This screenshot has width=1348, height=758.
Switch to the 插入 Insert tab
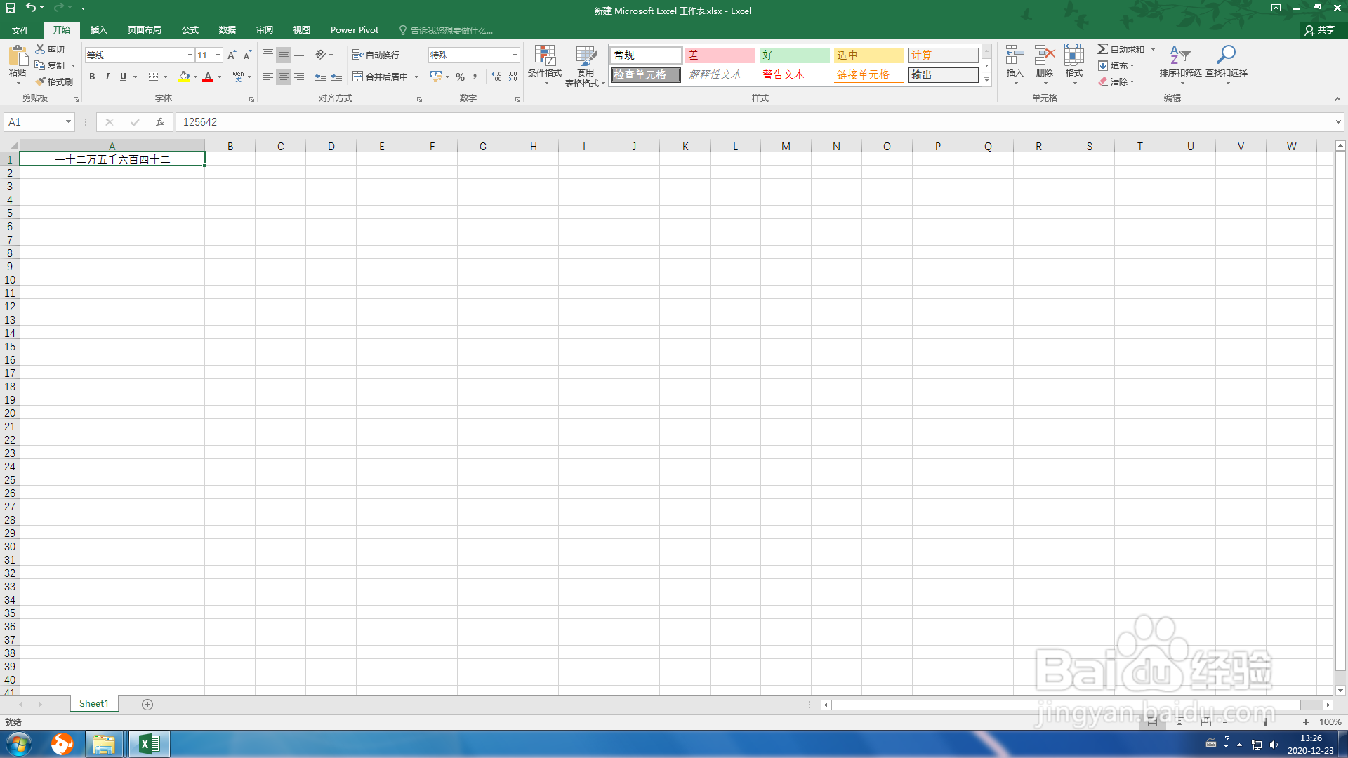pos(98,30)
